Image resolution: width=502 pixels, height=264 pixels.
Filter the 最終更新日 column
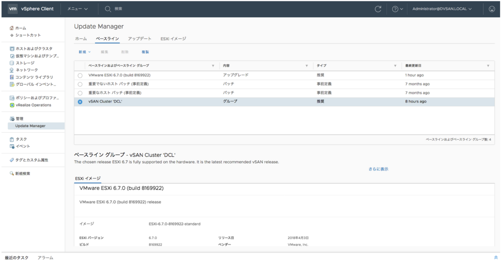488,66
